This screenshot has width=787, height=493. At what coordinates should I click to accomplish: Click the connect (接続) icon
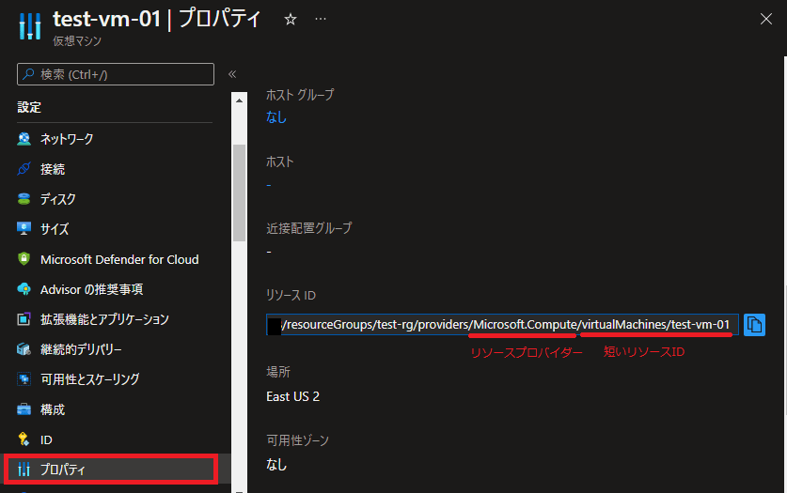click(x=24, y=169)
